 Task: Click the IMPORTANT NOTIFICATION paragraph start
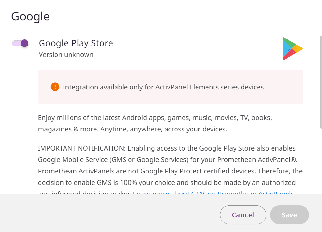(x=81, y=148)
